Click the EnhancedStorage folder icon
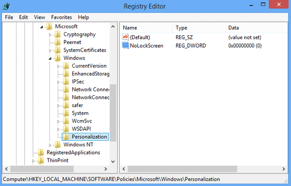This screenshot has height=186, width=291. [x=66, y=74]
